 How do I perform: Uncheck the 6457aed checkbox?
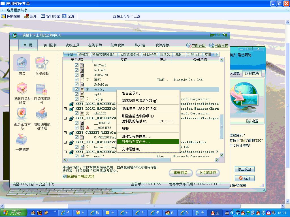click(76, 65)
